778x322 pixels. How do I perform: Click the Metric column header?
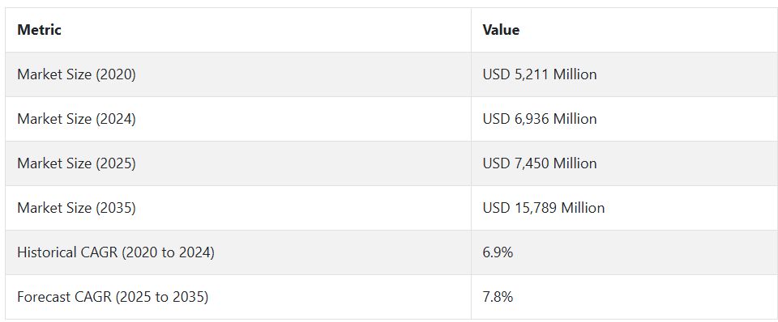pyautogui.click(x=39, y=30)
